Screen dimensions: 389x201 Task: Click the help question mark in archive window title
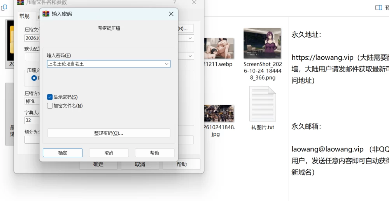(x=175, y=2)
